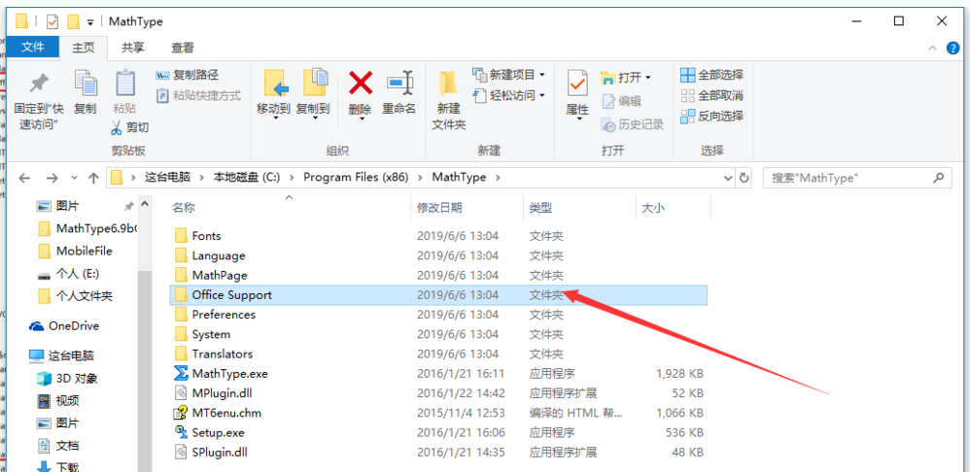The width and height of the screenshot is (970, 472).
Task: Click History (历史记录) in the ribbon
Action: click(x=632, y=124)
